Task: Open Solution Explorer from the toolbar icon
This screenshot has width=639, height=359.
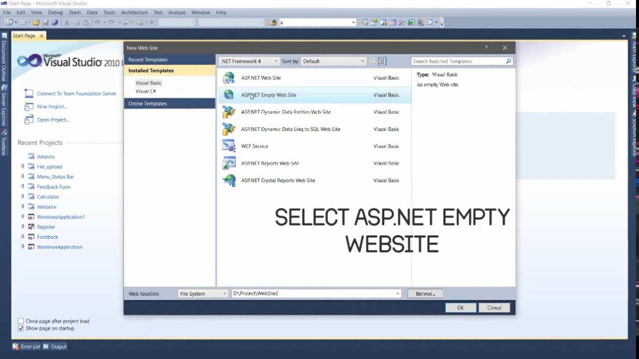Action: pos(364,22)
